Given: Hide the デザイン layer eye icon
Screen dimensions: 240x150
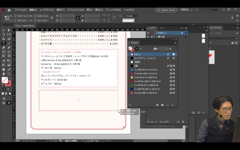Looking at the screenshot, I should tap(148, 33).
